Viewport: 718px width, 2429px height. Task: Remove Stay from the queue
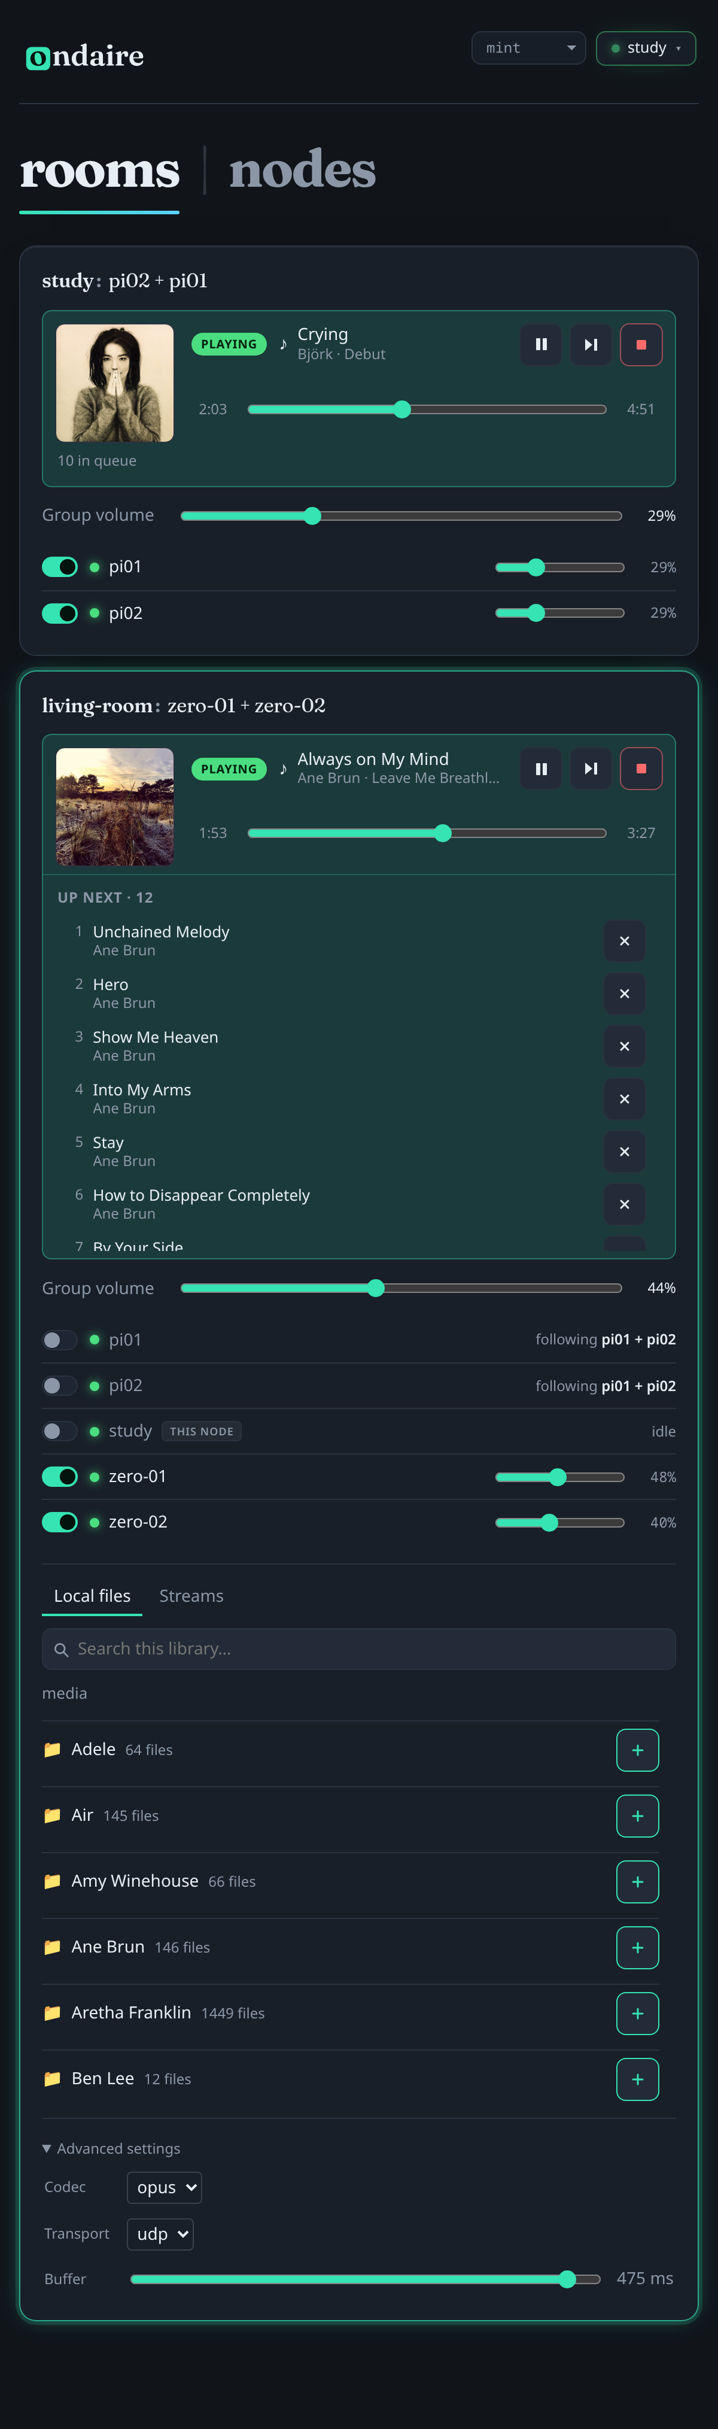click(624, 1152)
